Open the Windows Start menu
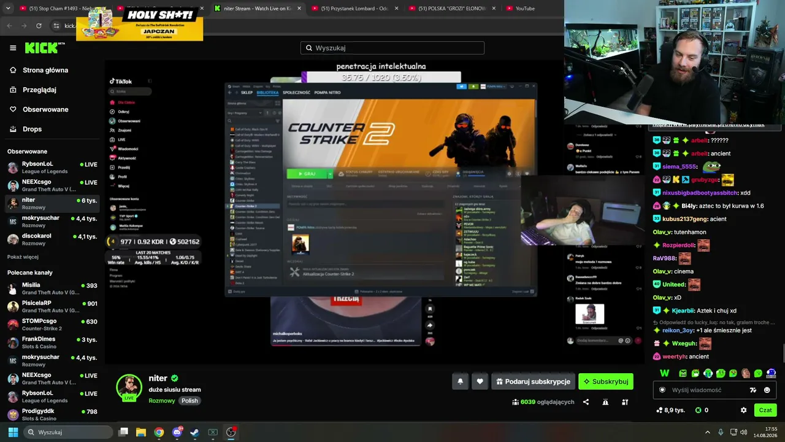 13,432
